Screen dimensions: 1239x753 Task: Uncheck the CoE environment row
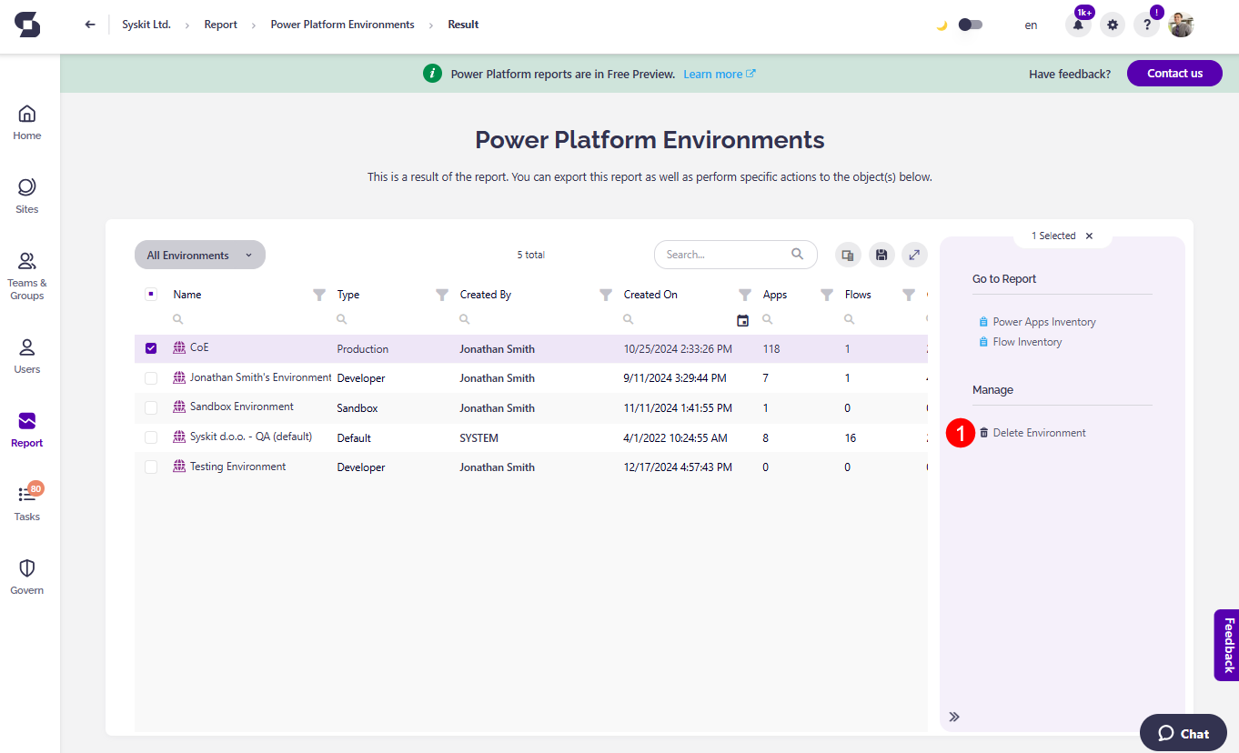pyautogui.click(x=150, y=348)
